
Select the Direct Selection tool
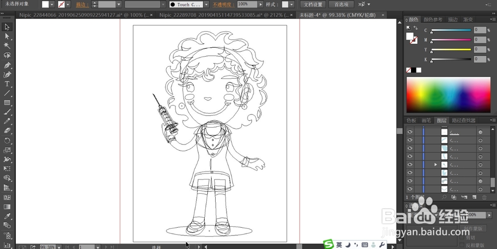coord(7,36)
